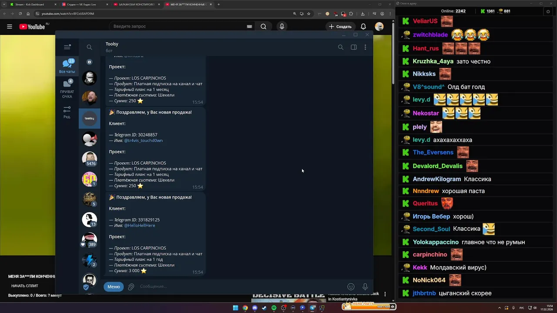Open chat with 5476 unread badge

coord(90,159)
